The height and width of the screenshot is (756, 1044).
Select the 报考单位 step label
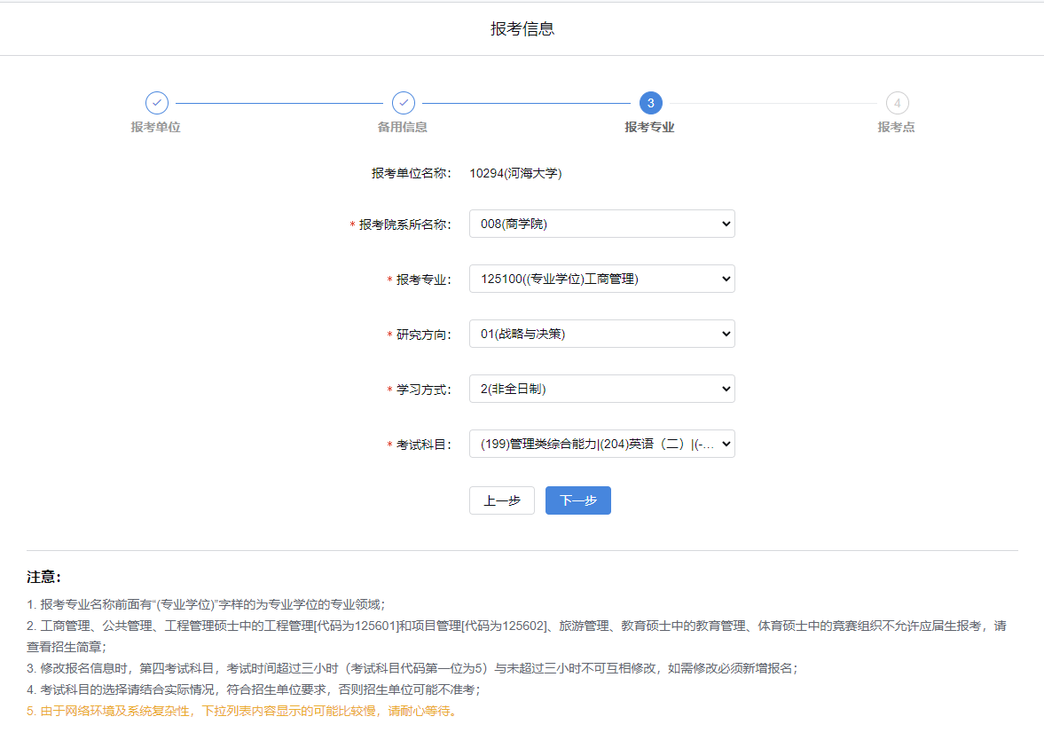click(x=156, y=127)
